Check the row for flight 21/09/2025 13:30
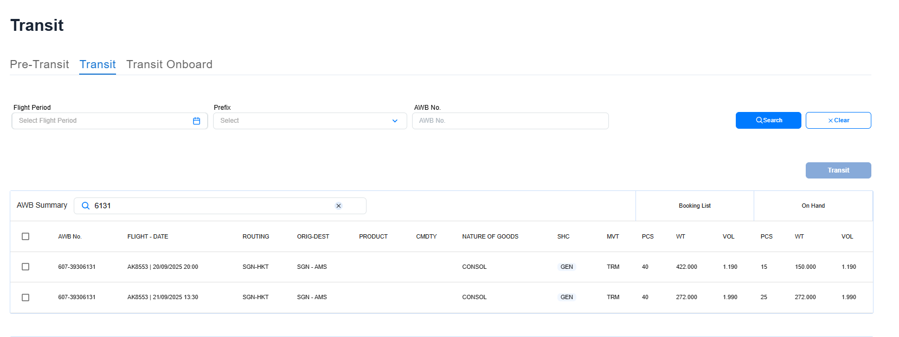The width and height of the screenshot is (899, 337). [x=25, y=298]
